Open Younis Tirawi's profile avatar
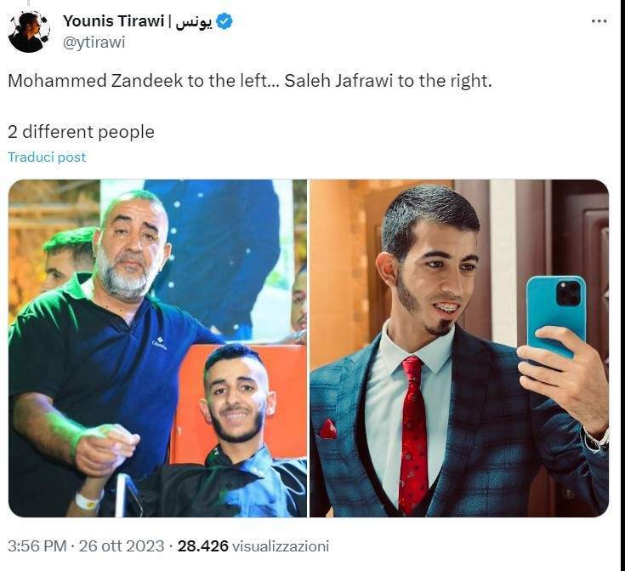This screenshot has width=625, height=571. coord(29,32)
